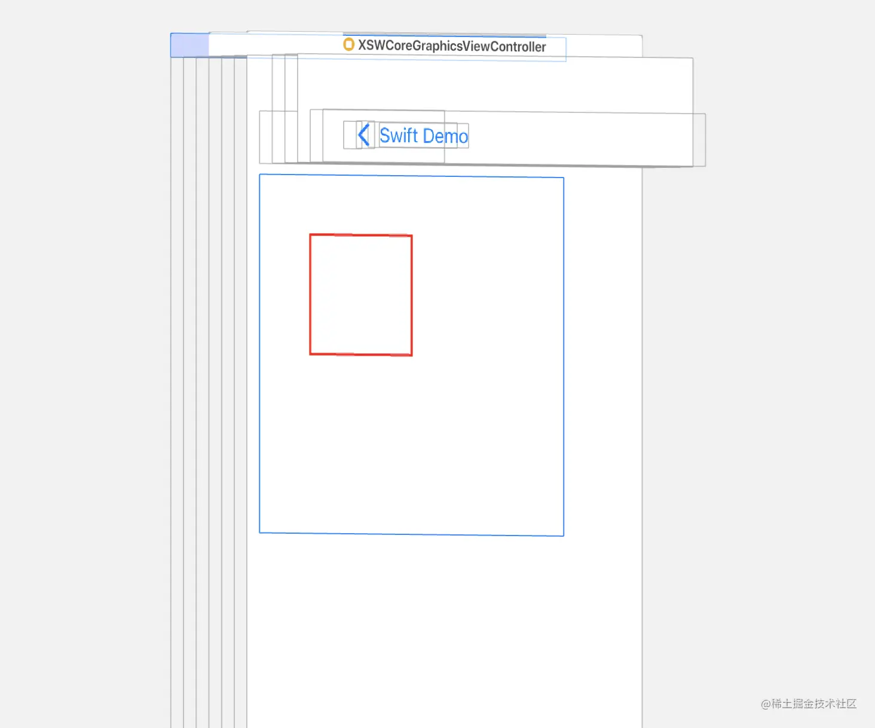Click the blue back chevron icon
This screenshot has width=875, height=728.
pos(364,135)
